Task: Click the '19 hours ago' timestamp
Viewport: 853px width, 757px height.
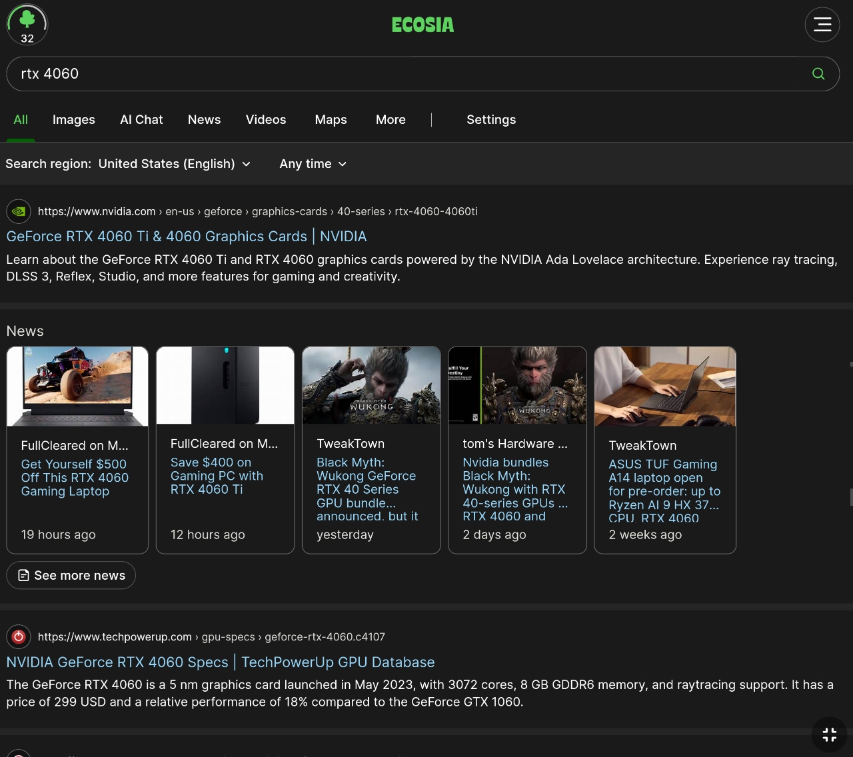Action: [x=59, y=534]
